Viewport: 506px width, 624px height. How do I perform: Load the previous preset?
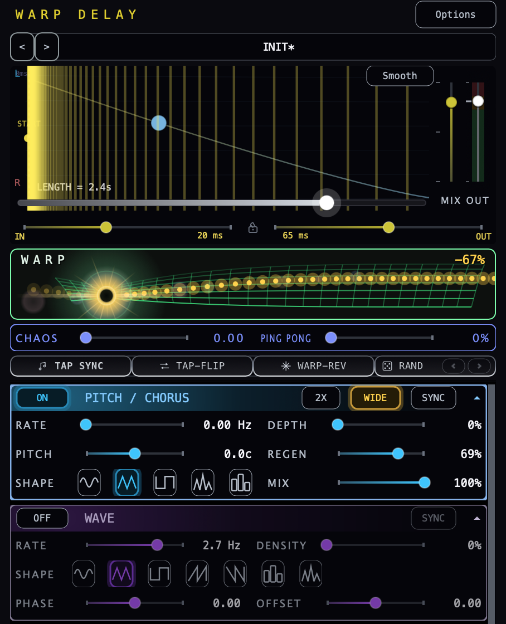point(22,47)
